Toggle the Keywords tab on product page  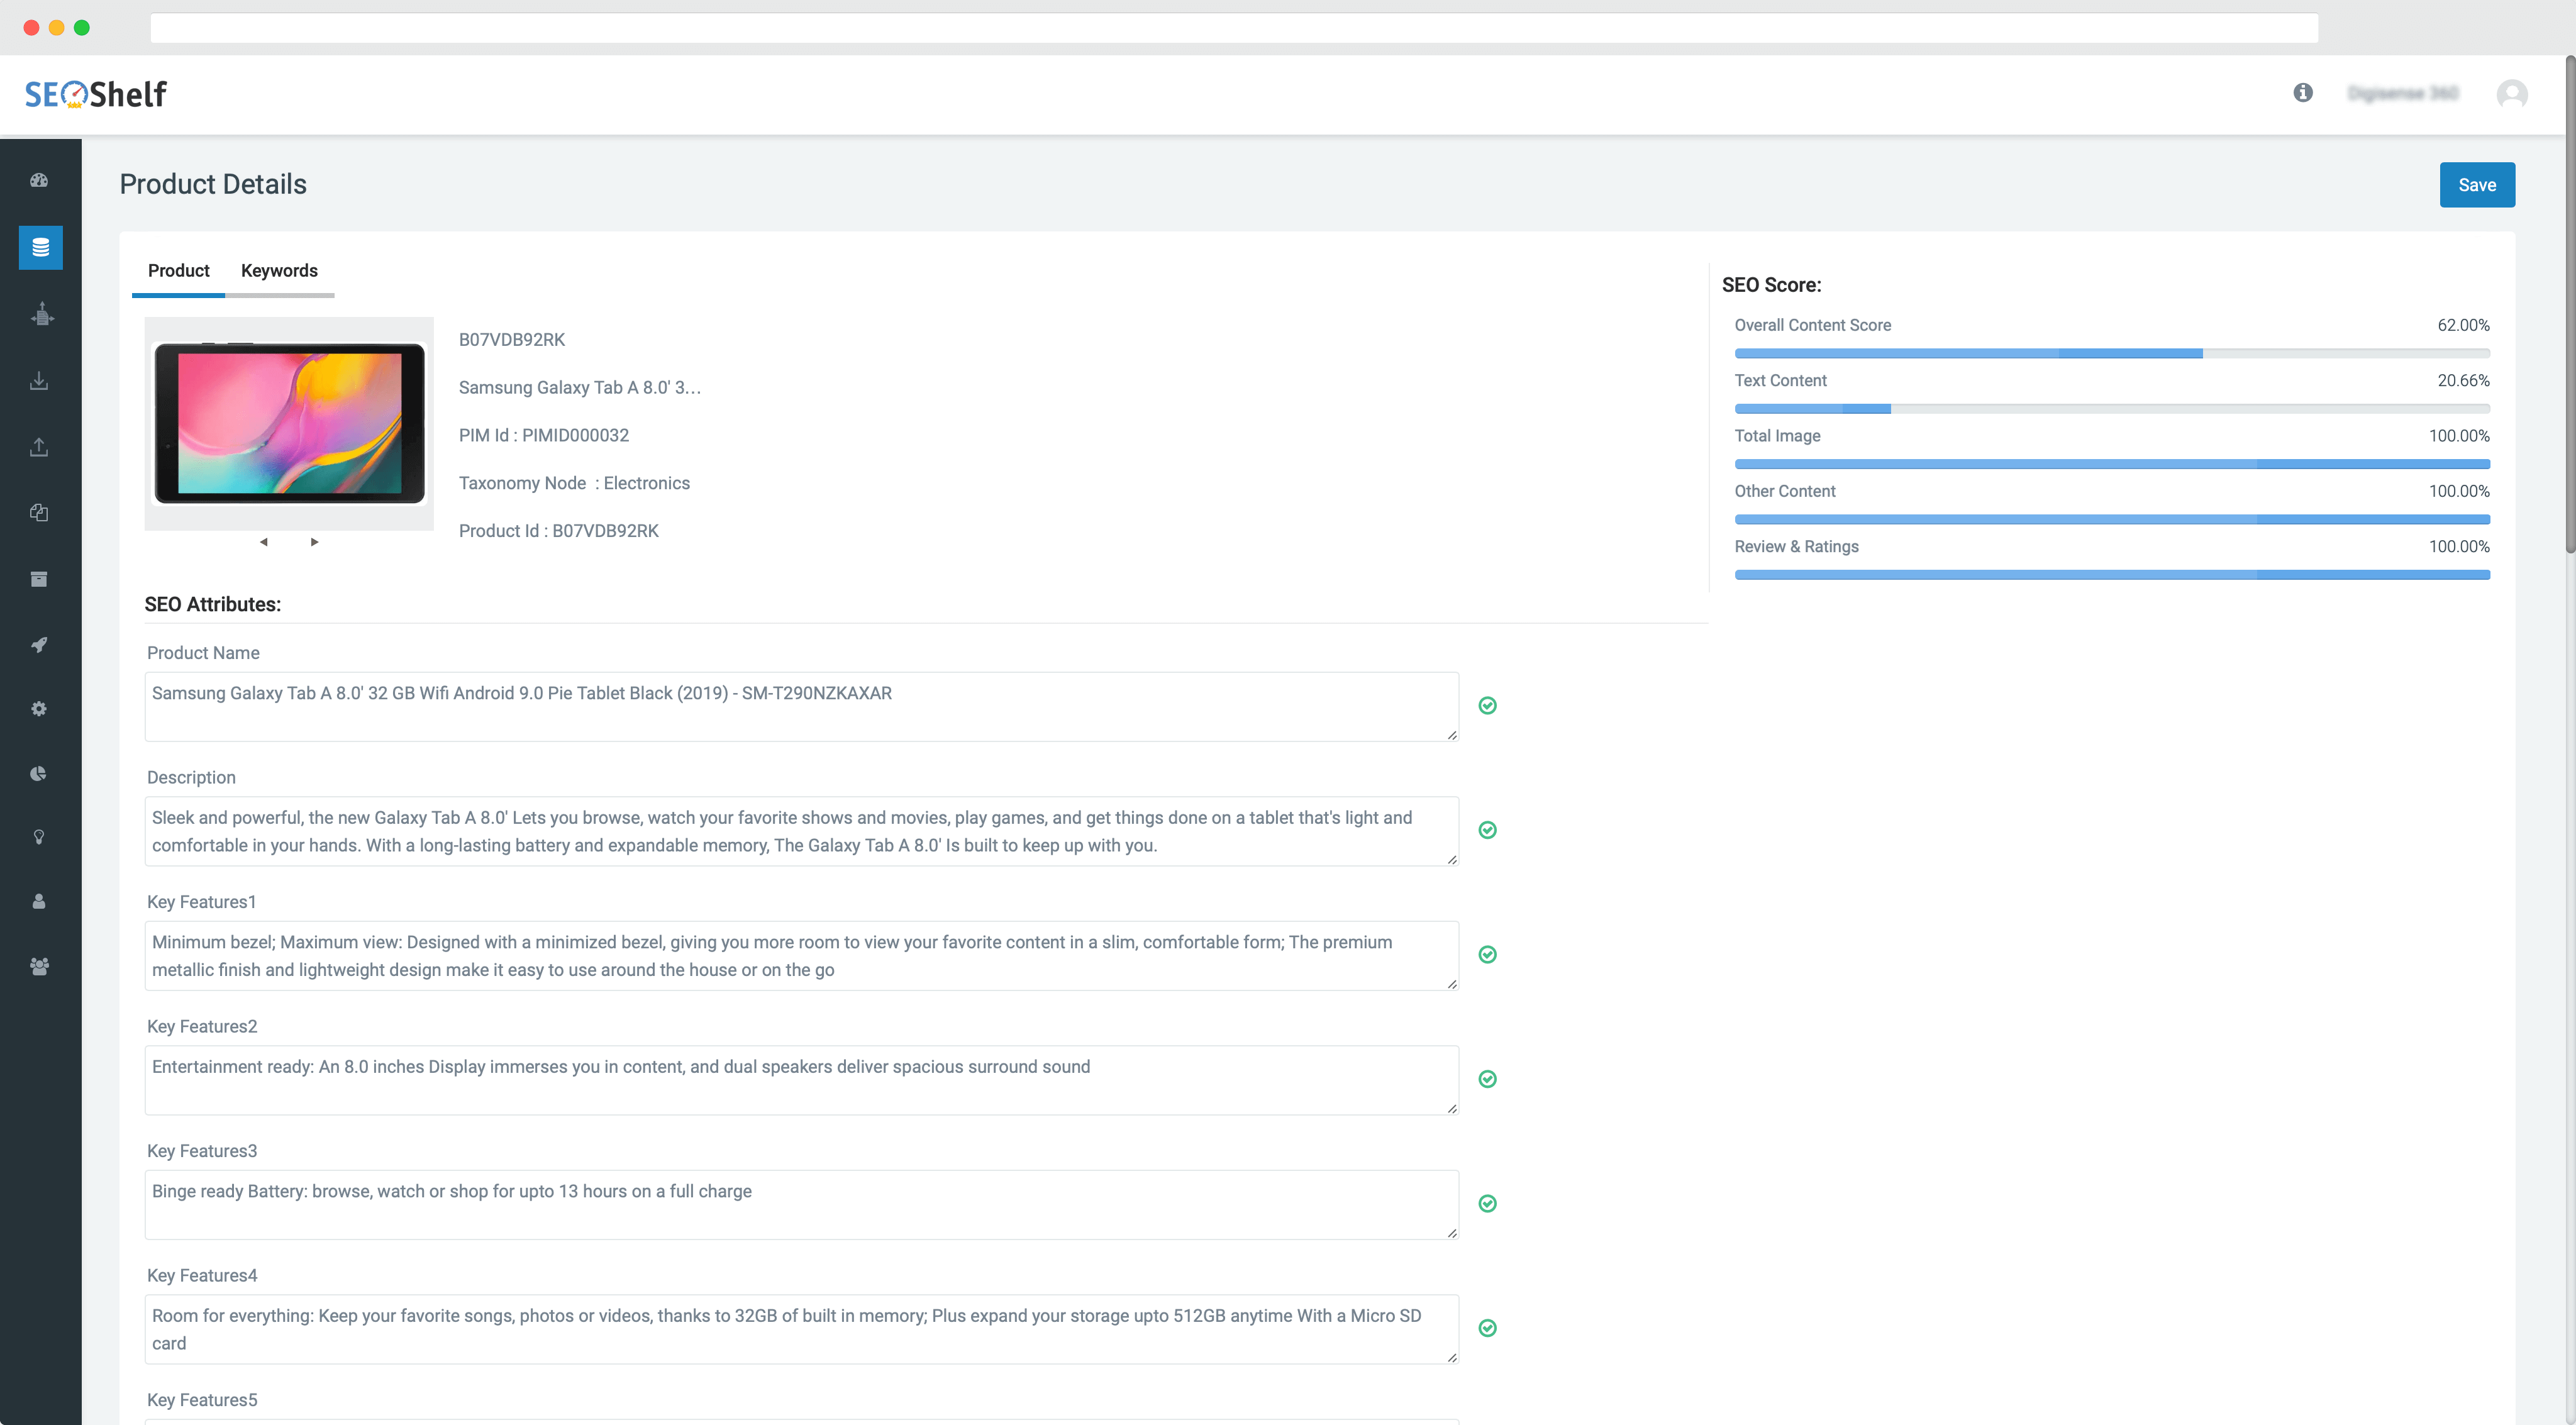279,270
